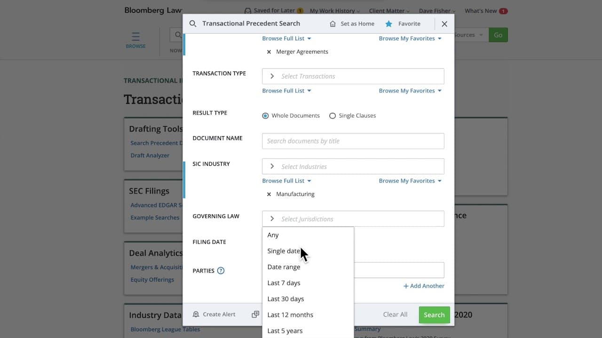This screenshot has width=602, height=338.
Task: Click the Set as Home button label
Action: click(x=357, y=24)
